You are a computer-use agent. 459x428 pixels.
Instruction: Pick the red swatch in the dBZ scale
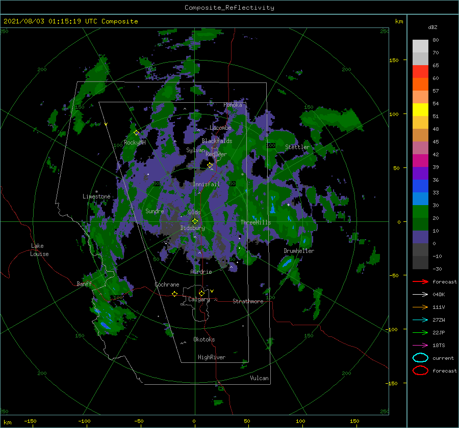[420, 71]
